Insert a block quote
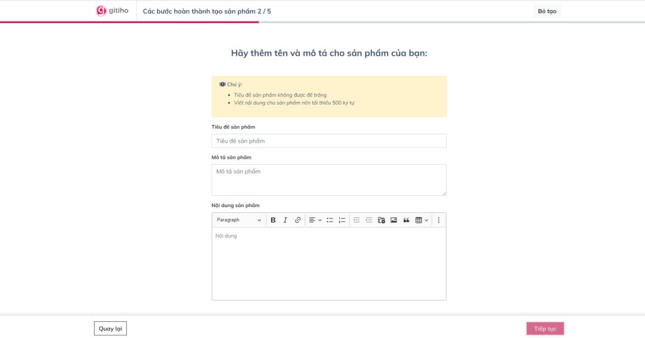Screen dimensions: 645x338 tap(406, 220)
